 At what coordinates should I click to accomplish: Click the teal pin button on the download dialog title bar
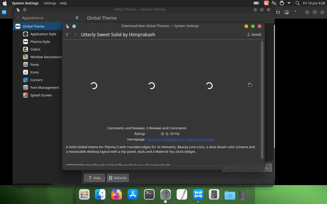pyautogui.click(x=74, y=26)
